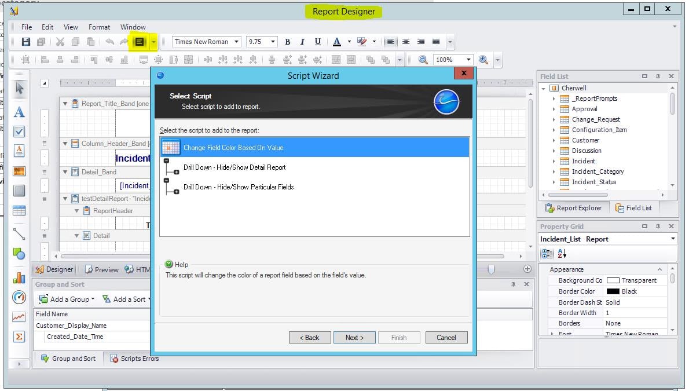
Task: Click the Save icon in the toolbar
Action: point(25,42)
